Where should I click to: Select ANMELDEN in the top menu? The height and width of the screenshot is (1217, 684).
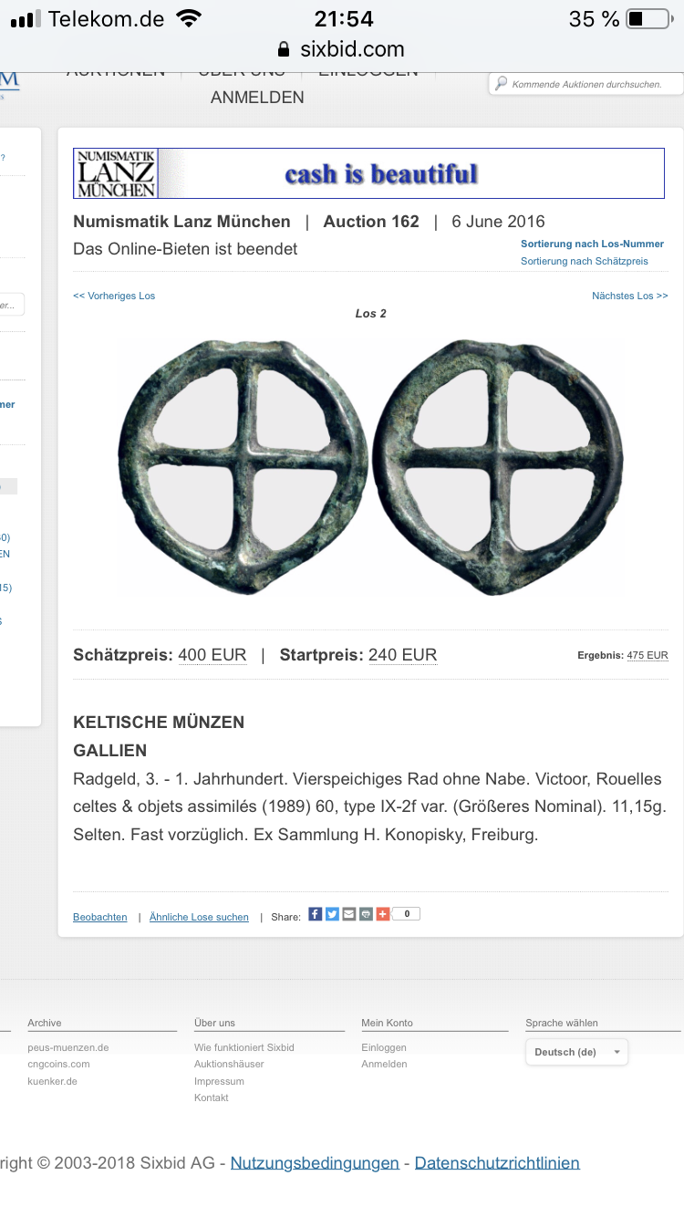257,98
